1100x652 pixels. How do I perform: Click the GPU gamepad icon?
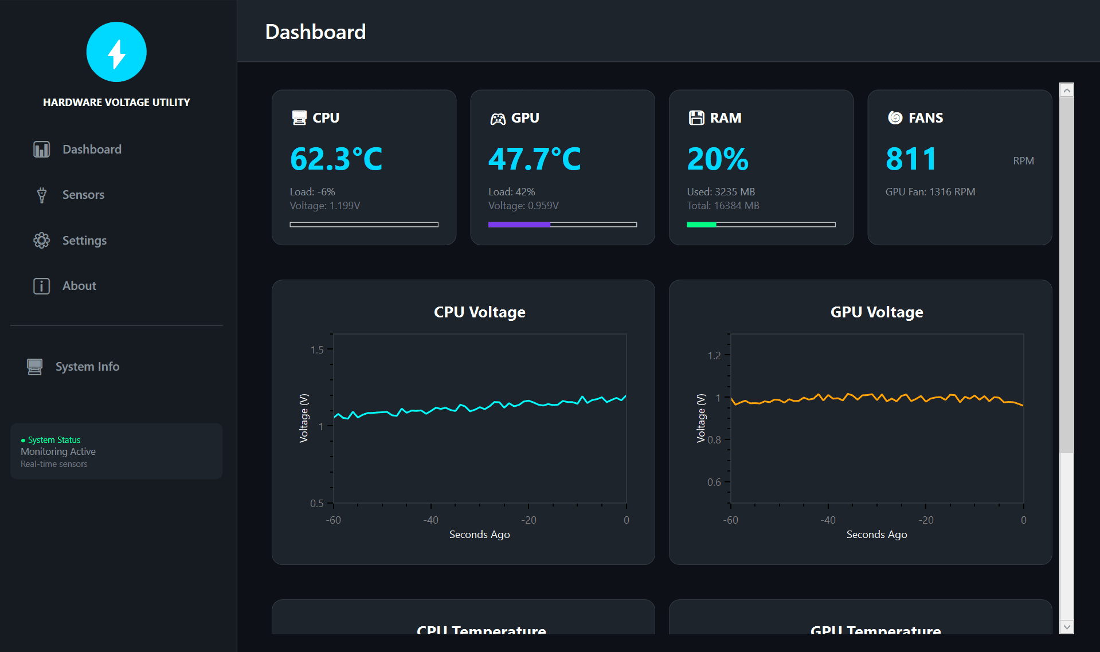(x=498, y=119)
